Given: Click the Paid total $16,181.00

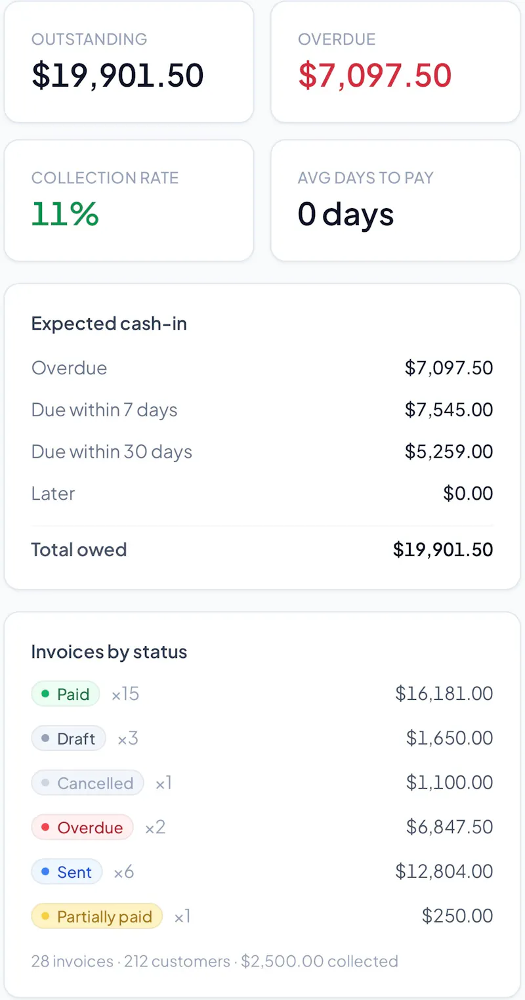Looking at the screenshot, I should tap(444, 694).
